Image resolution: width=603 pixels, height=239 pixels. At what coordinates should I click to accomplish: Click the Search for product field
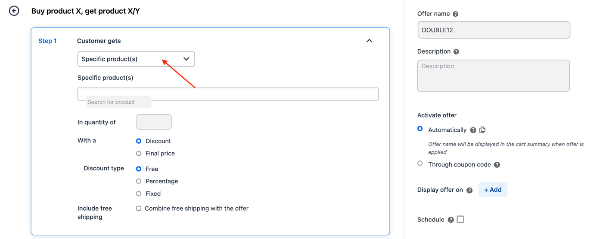[x=228, y=94]
